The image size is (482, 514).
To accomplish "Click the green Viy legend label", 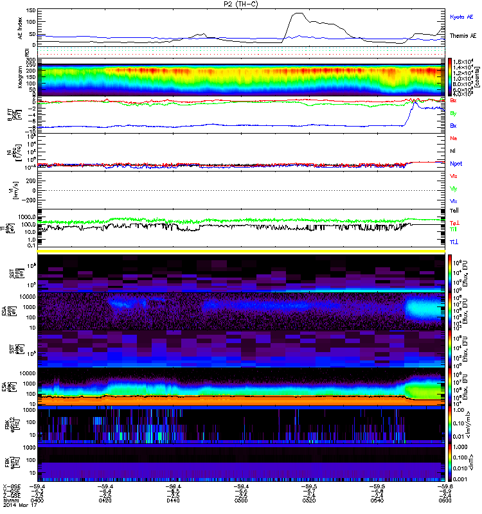I will [454, 189].
